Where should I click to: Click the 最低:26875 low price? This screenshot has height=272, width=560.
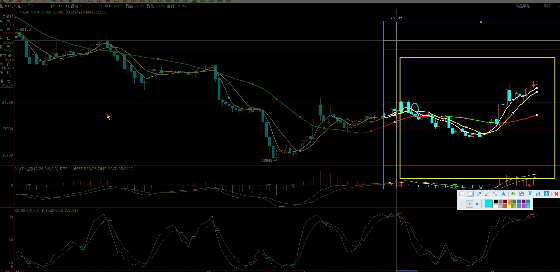156,6
